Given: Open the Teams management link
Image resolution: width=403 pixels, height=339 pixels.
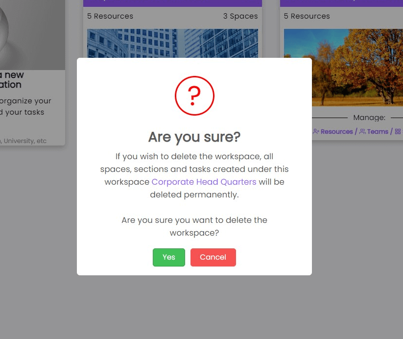Looking at the screenshot, I should pos(378,131).
